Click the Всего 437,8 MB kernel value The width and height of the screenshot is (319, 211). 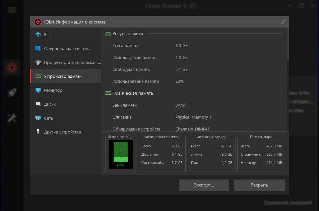pyautogui.click(x=274, y=146)
